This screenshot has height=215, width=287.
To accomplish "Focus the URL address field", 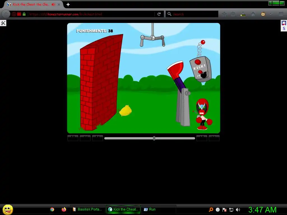I will (x=92, y=14).
